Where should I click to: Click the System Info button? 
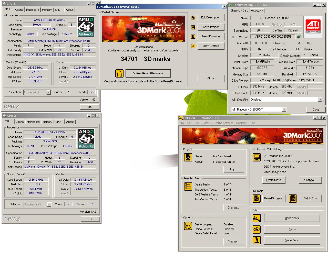(x=273, y=180)
